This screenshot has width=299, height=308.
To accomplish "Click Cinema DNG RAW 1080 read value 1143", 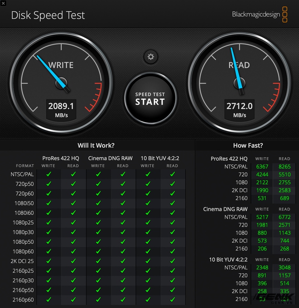I will [x=285, y=233].
